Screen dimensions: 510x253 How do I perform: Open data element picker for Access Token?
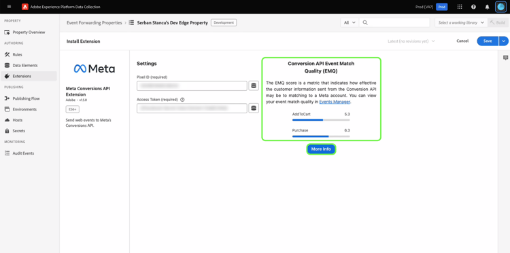(x=254, y=109)
